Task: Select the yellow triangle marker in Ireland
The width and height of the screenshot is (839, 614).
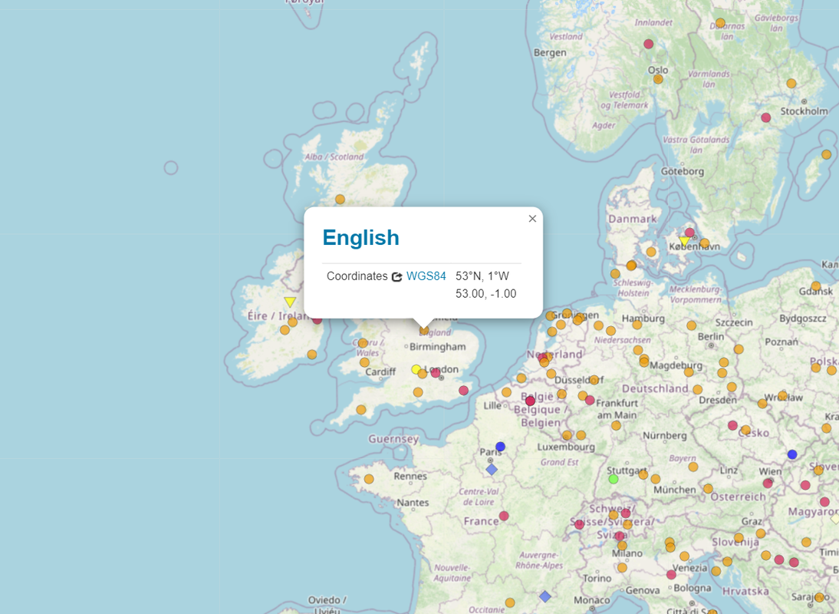Action: click(290, 302)
